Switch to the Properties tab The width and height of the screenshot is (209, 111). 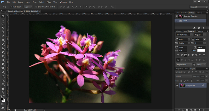179,69
